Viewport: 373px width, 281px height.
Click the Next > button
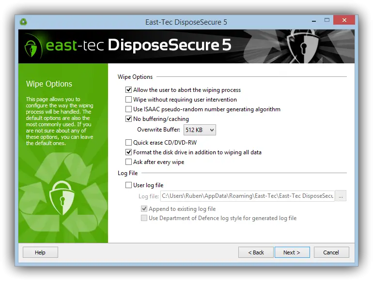pos(292,252)
